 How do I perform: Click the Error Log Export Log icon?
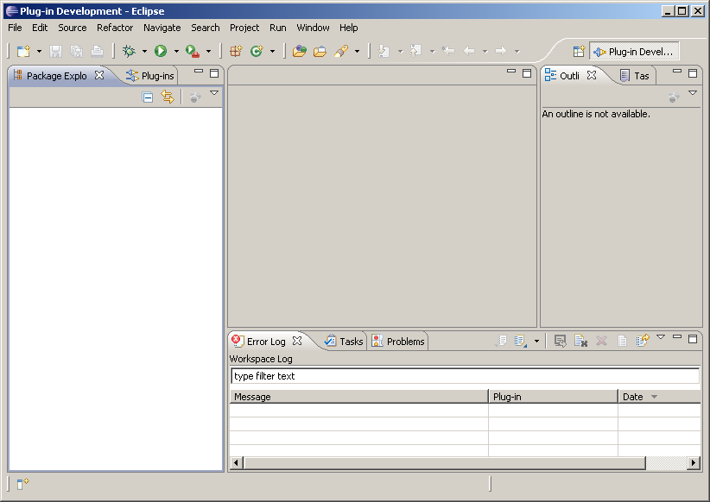pyautogui.click(x=501, y=341)
